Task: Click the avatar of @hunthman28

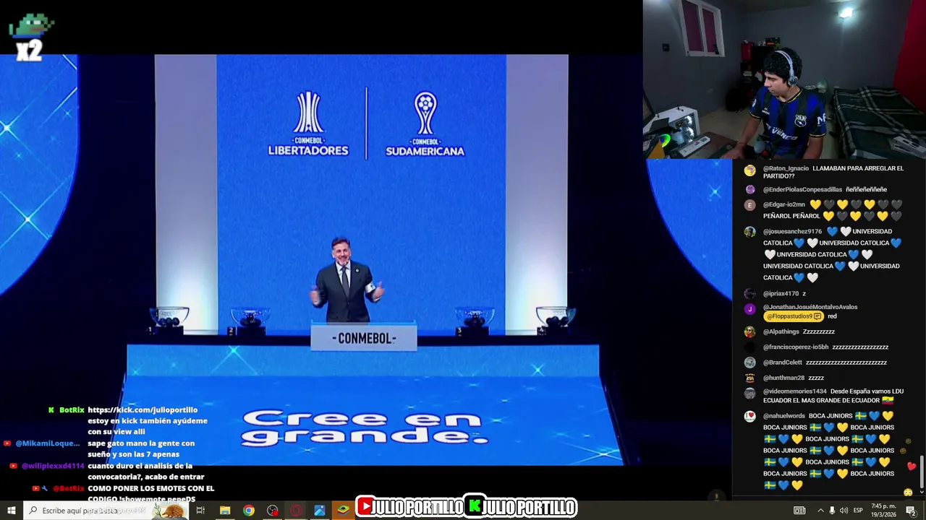Action: [750, 378]
